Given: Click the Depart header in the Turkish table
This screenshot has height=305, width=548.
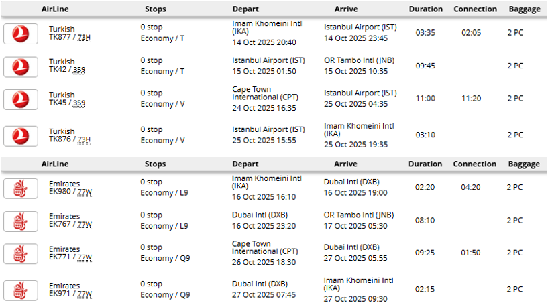Looking at the screenshot, I should (x=245, y=9).
